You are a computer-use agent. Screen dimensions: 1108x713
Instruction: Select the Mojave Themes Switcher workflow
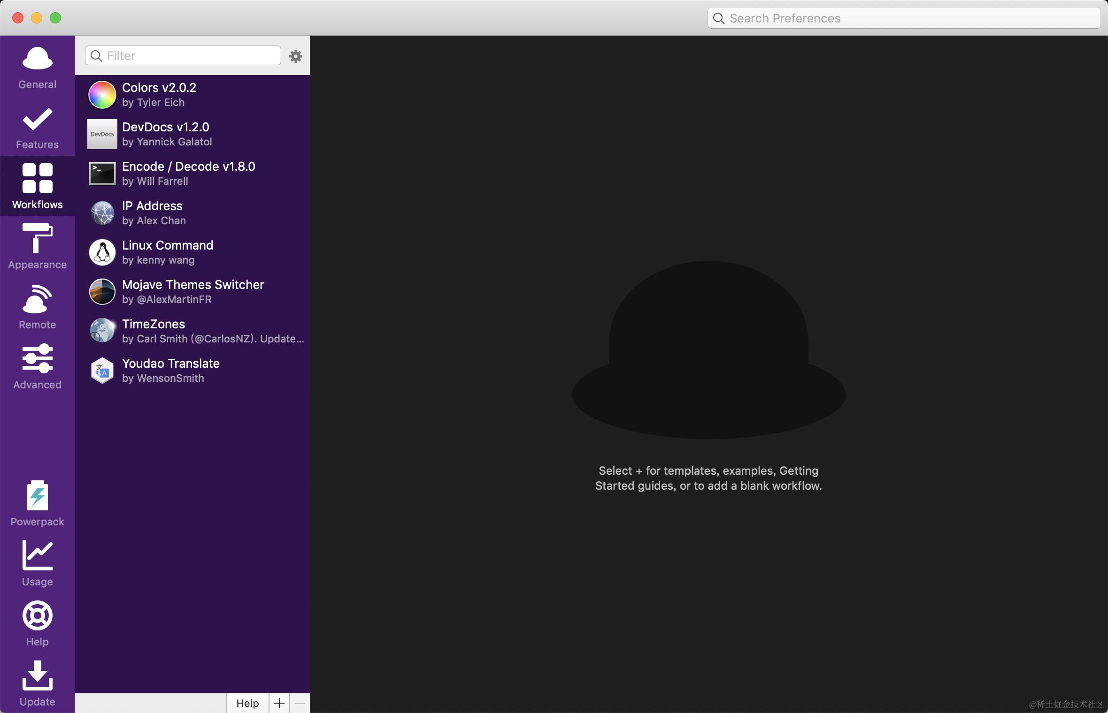coord(192,292)
